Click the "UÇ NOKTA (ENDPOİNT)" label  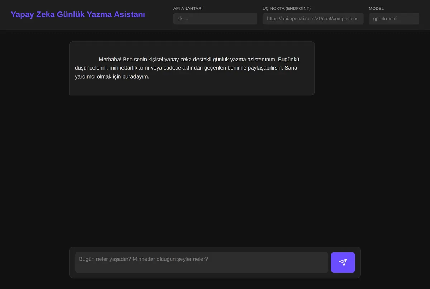287,8
